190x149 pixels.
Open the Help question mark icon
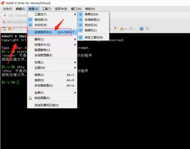[x=141, y=29]
